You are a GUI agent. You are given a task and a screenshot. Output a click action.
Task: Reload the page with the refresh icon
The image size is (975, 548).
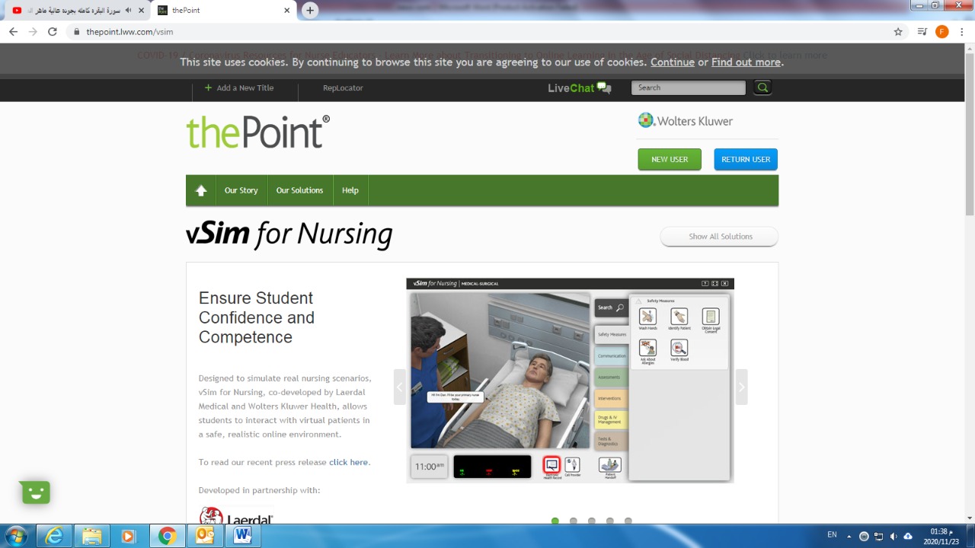(53, 32)
